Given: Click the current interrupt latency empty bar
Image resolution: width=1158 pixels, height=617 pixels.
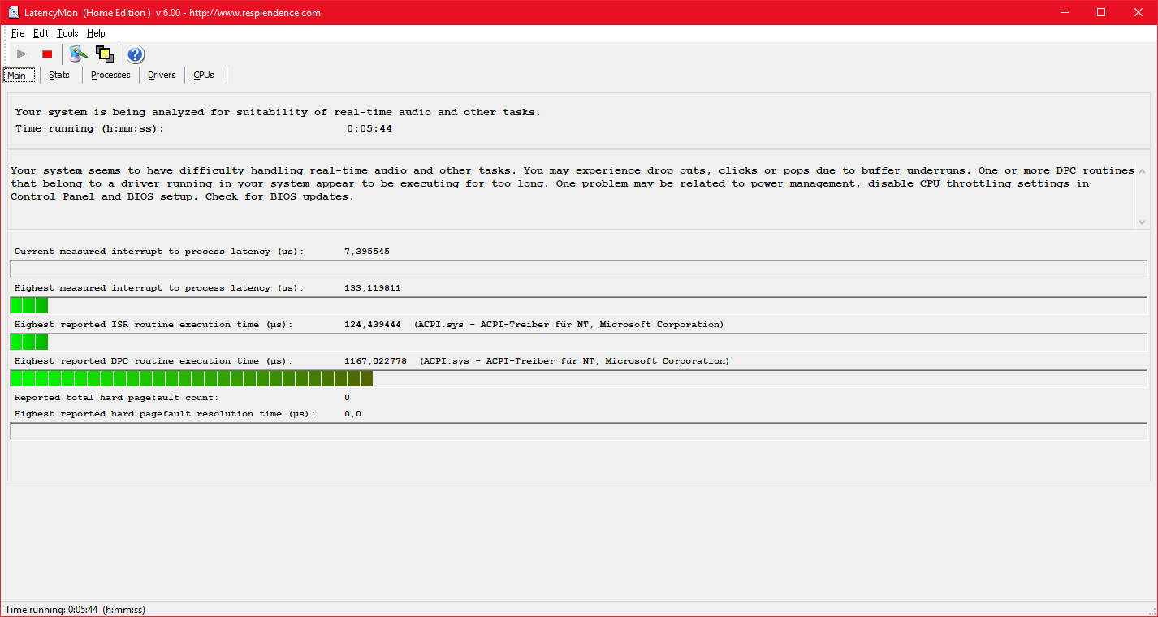Looking at the screenshot, I should (579, 269).
